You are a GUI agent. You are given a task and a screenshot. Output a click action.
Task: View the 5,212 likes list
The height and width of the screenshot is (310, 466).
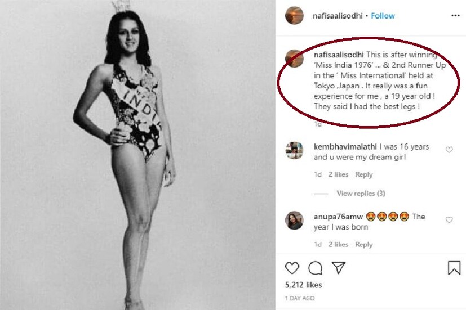(303, 285)
